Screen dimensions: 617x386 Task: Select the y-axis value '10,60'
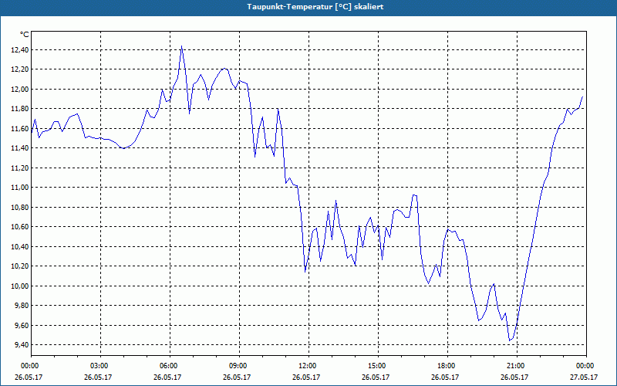pyautogui.click(x=21, y=227)
